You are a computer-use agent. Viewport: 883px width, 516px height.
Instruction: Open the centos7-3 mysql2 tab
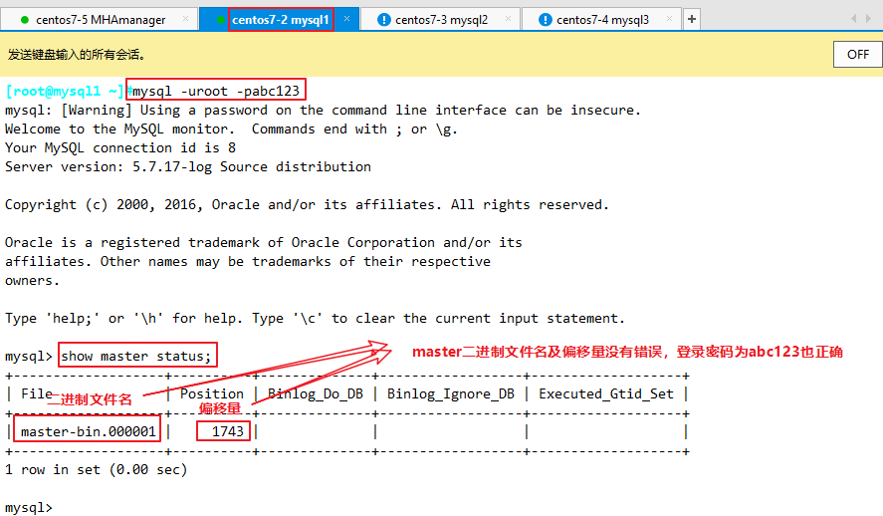(441, 20)
